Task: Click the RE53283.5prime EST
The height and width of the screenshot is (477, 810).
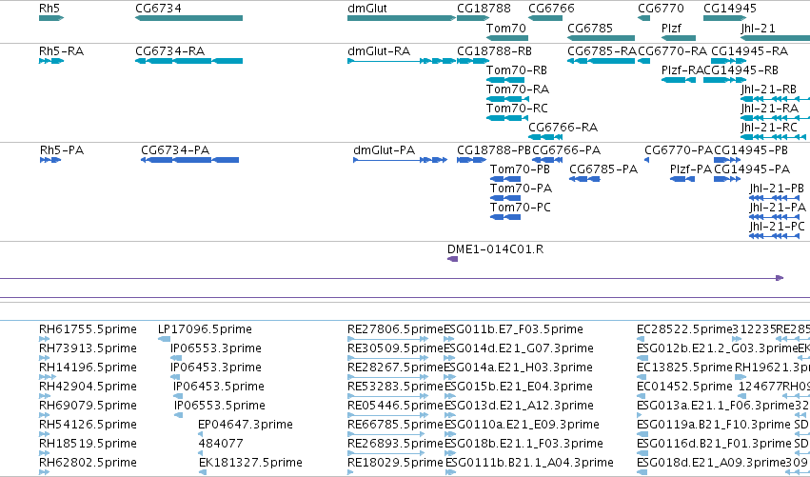Action: pos(388,396)
